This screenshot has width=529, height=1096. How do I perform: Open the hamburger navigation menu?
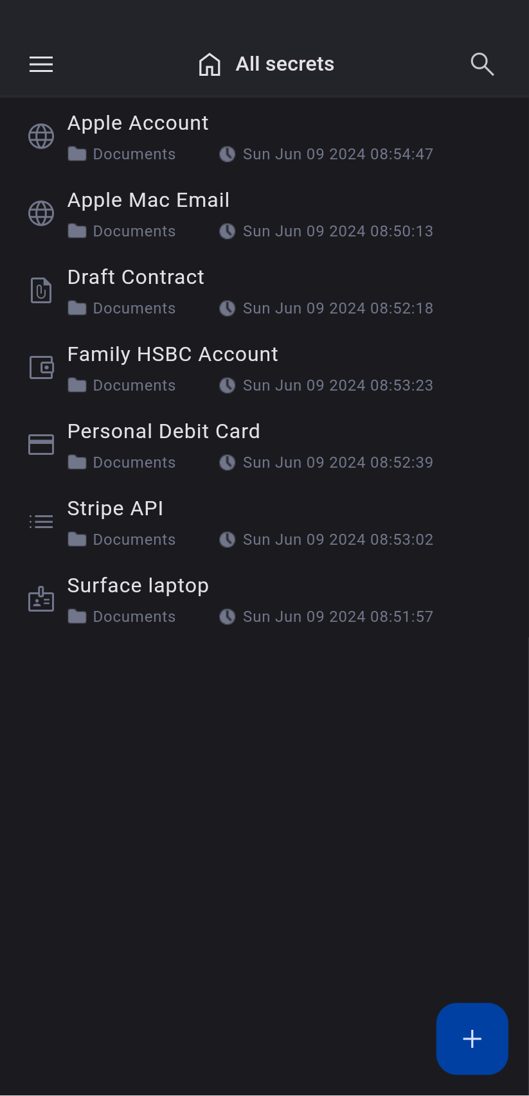click(41, 64)
